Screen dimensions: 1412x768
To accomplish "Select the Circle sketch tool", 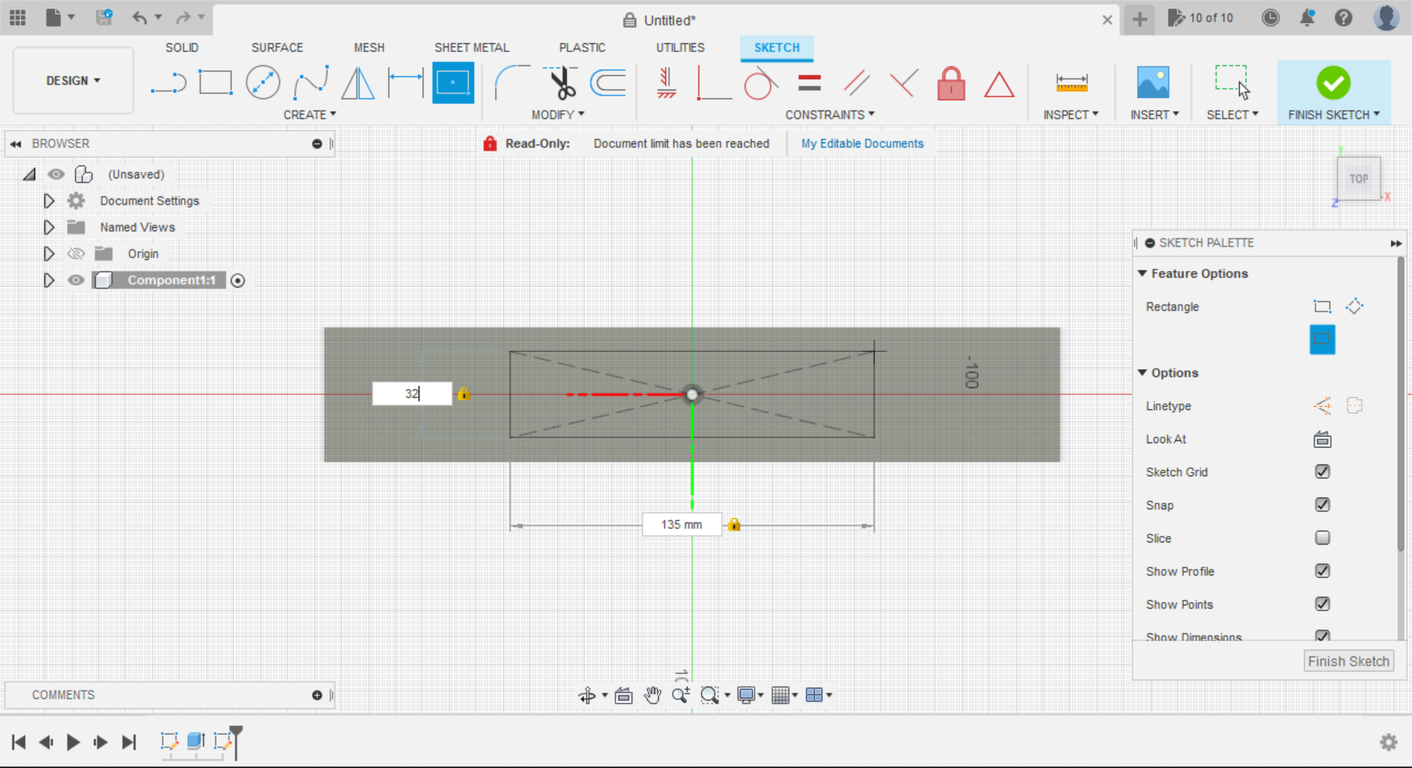I will pyautogui.click(x=263, y=82).
